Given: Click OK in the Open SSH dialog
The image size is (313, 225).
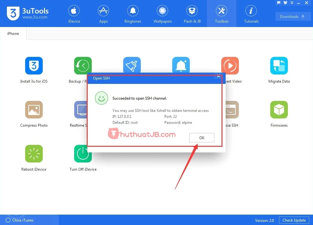Looking at the screenshot, I should [202, 138].
